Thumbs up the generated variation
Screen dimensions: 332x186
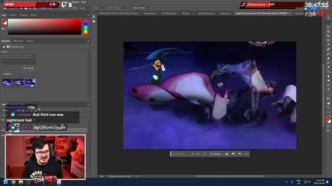227,154
